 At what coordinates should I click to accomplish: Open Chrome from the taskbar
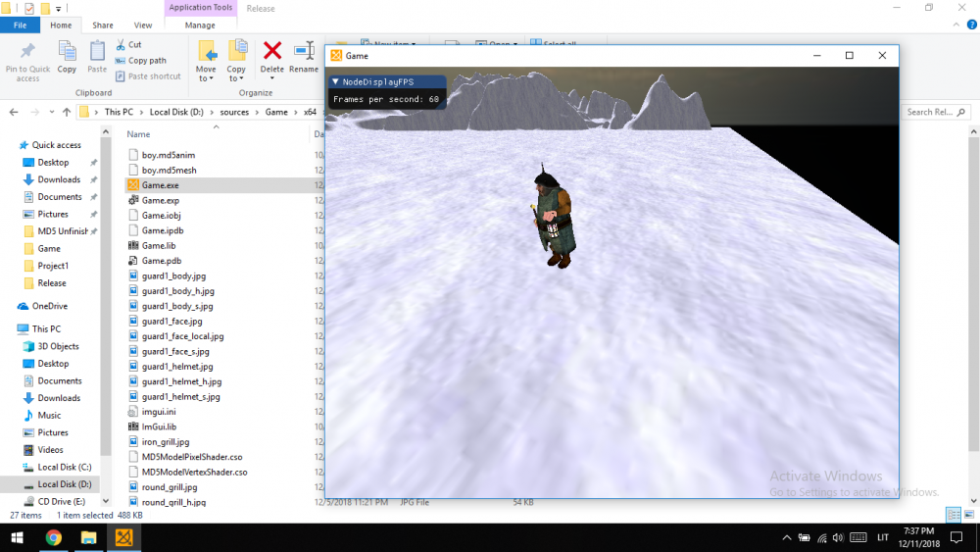53,537
